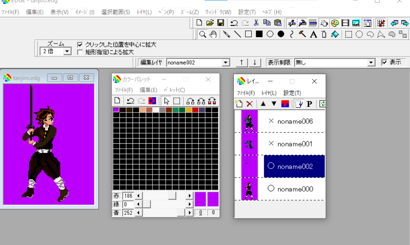Click the P icon in layer window

coord(309,104)
